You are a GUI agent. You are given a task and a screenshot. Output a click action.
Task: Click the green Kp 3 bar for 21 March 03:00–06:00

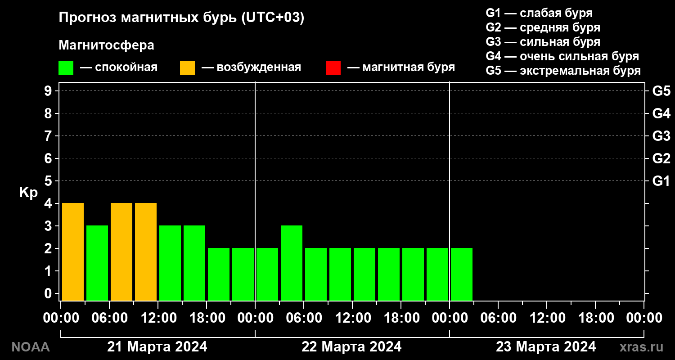coord(97,263)
